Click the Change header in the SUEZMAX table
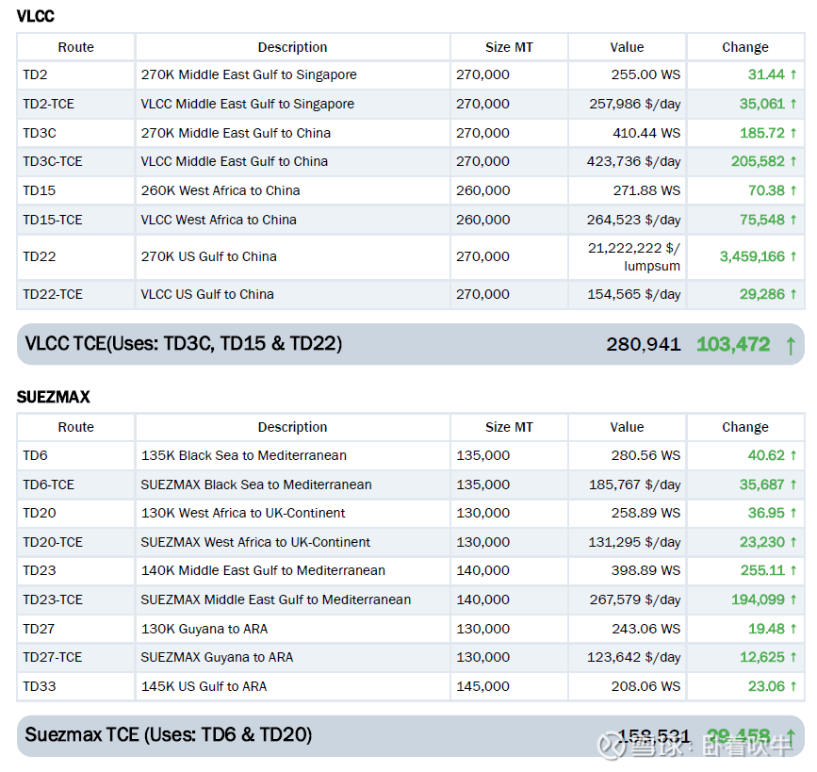817x772 pixels. (x=744, y=427)
